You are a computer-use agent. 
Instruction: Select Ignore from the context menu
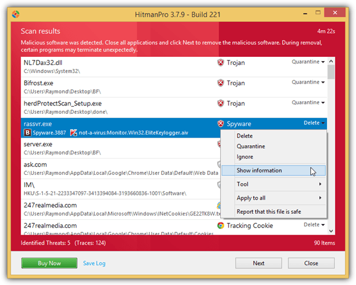(245, 157)
